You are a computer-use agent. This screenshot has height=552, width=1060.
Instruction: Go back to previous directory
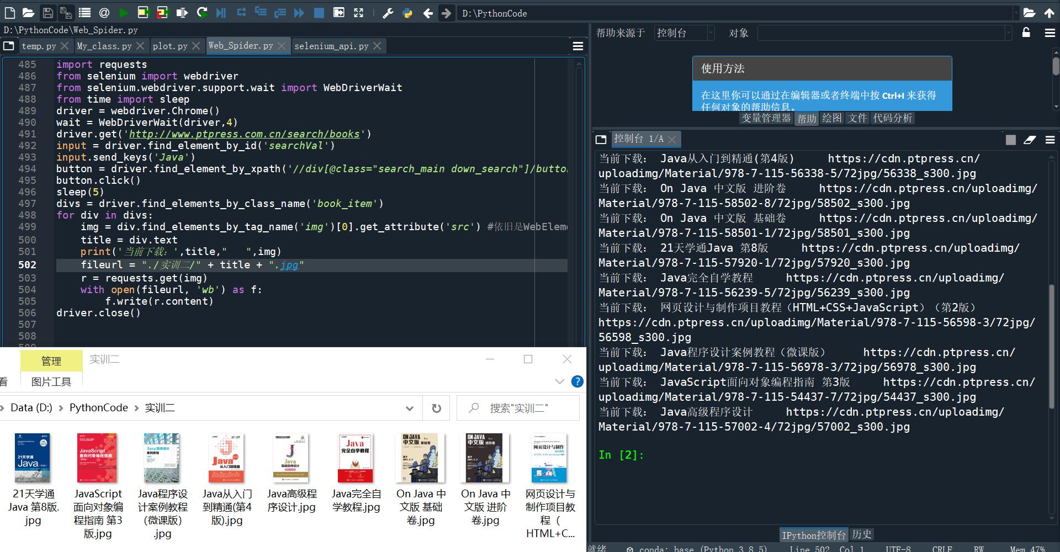tap(428, 13)
